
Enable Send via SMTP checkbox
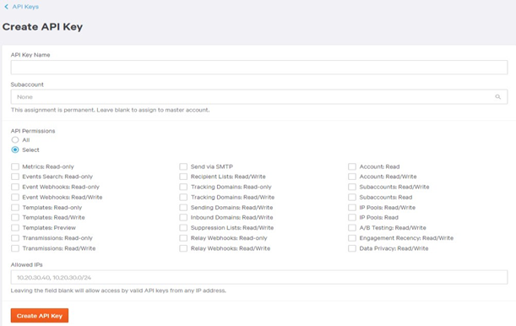point(183,166)
